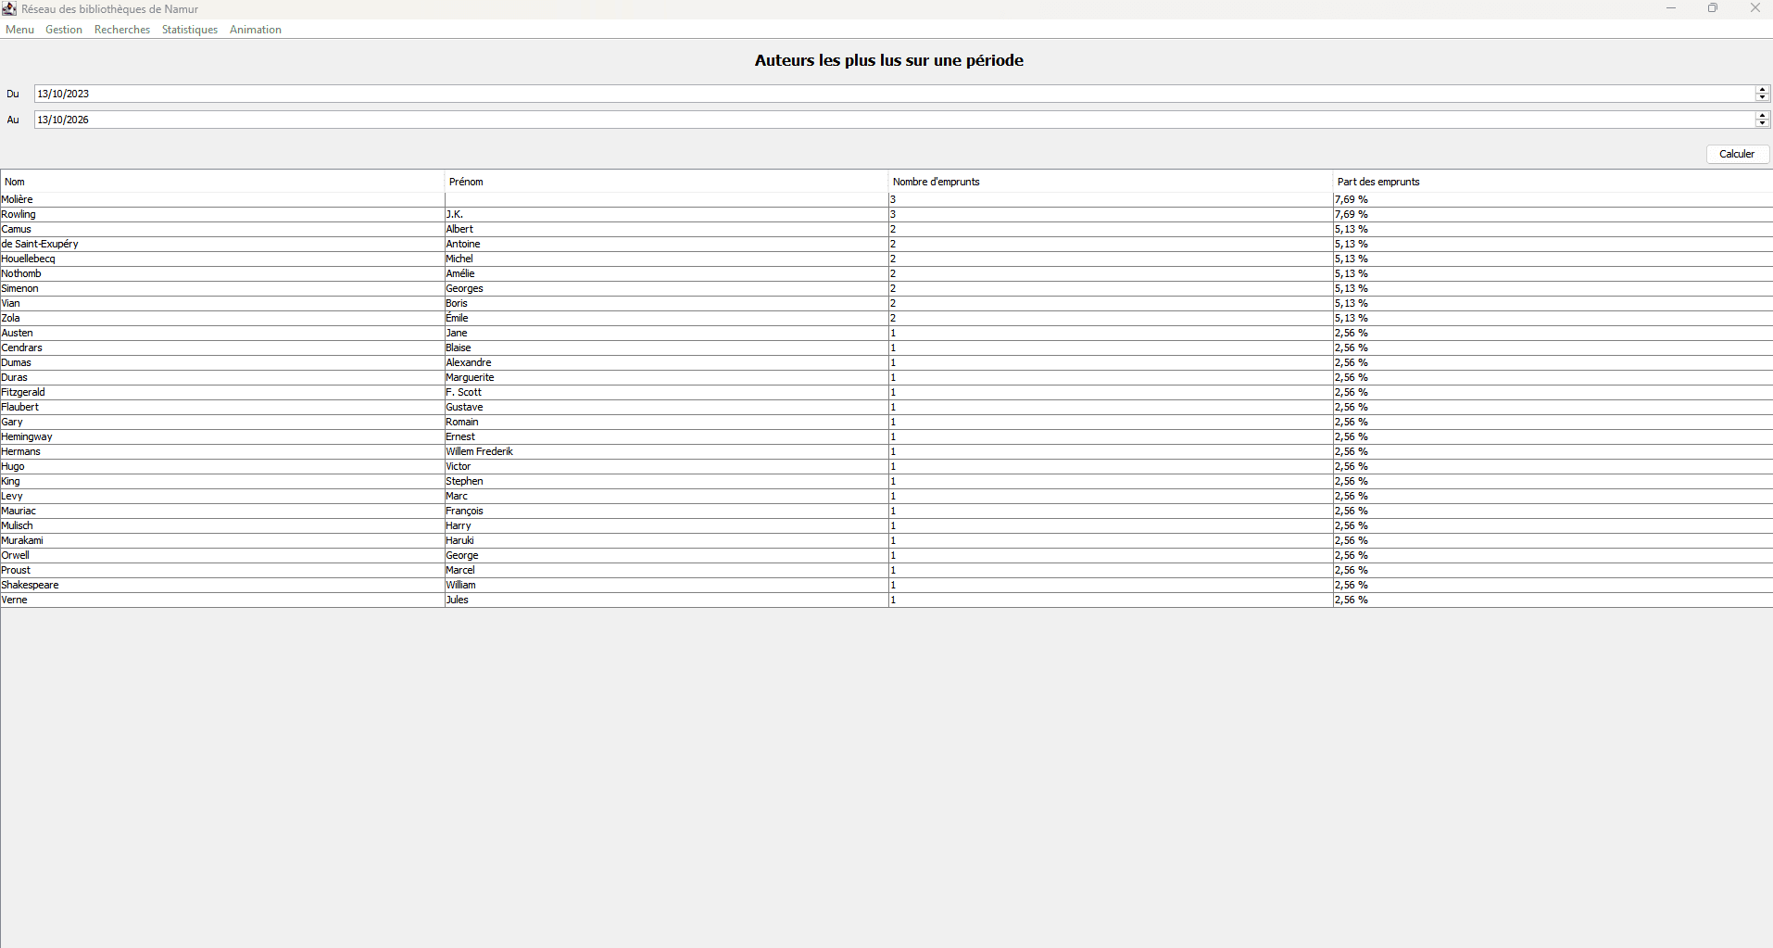Focus the Au end date field
The width and height of the screenshot is (1773, 948).
click(x=894, y=120)
